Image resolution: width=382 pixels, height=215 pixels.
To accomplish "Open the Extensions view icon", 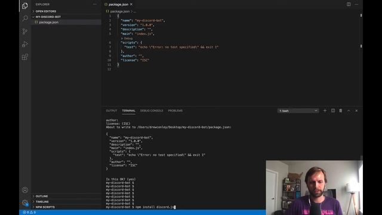I will 25,57.
